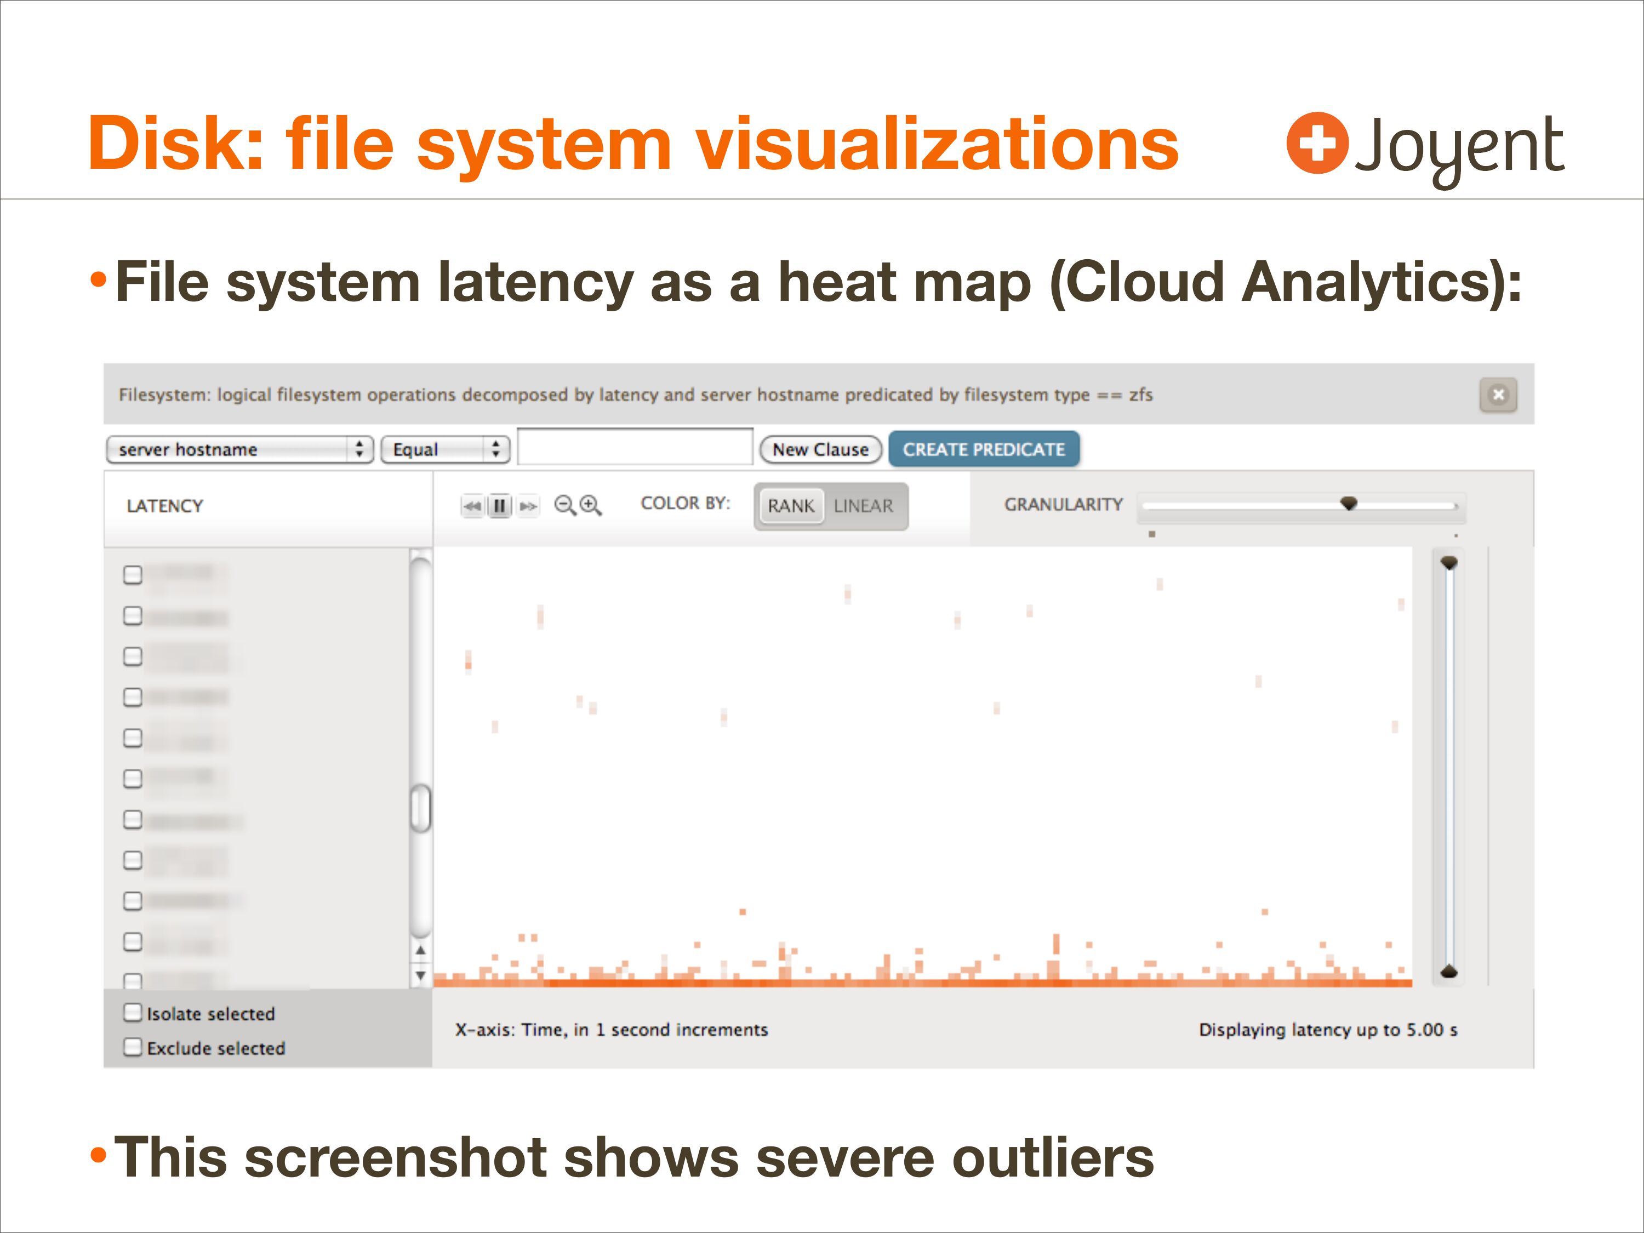Click the predicate value text field
The image size is (1644, 1233).
(636, 447)
